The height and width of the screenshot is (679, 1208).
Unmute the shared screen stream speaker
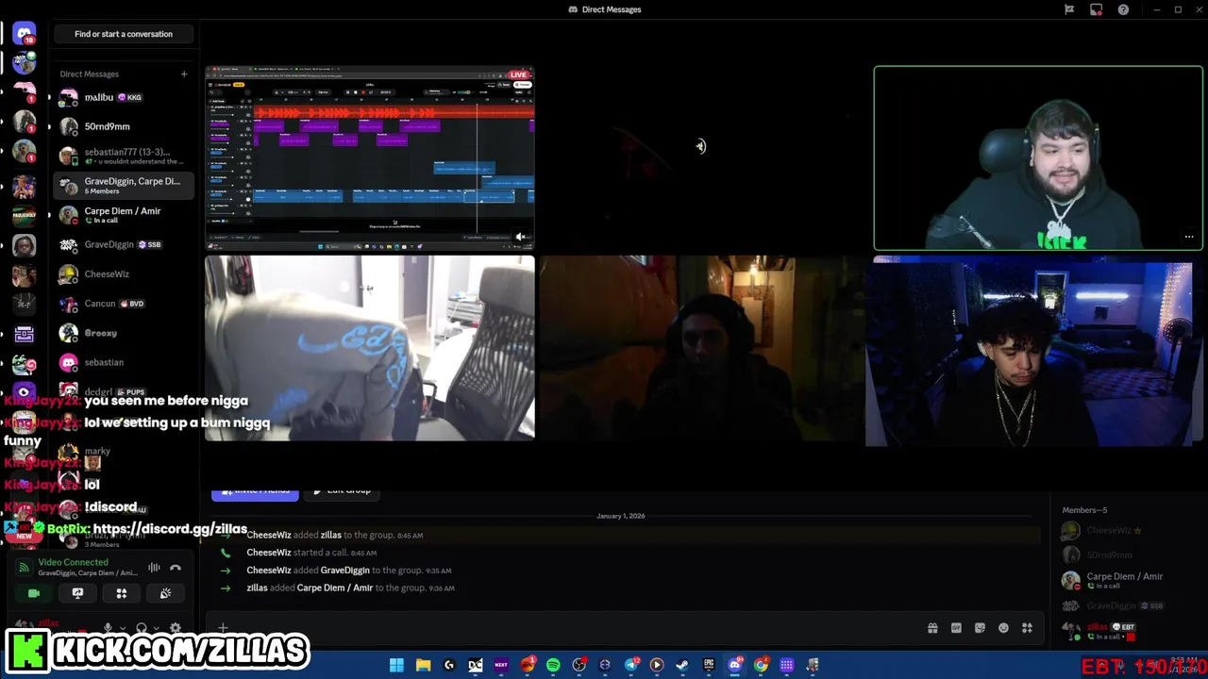[x=520, y=237]
